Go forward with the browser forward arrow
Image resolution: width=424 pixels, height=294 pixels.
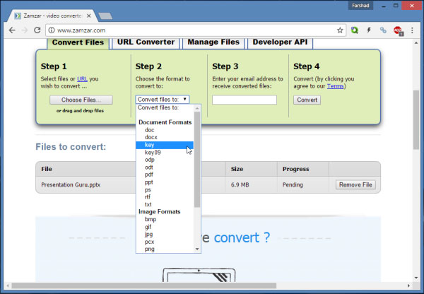[x=25, y=30]
